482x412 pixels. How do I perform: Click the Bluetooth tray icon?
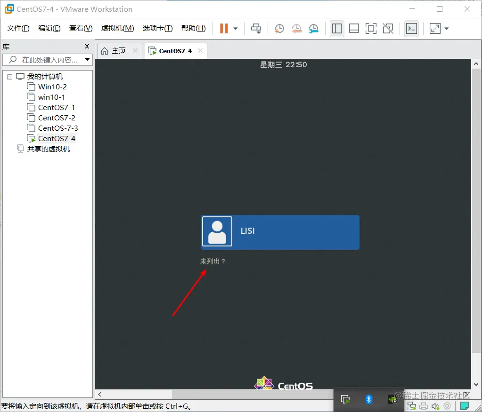(369, 399)
